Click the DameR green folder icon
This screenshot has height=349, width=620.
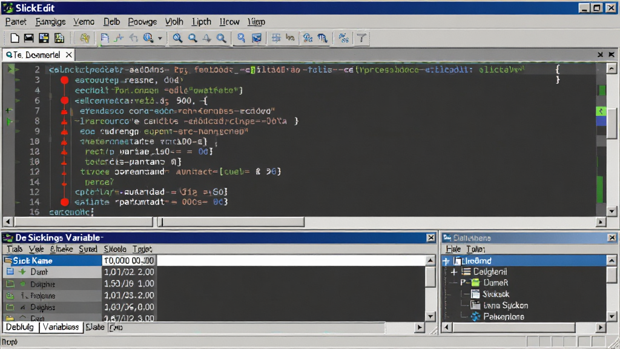pyautogui.click(x=475, y=282)
